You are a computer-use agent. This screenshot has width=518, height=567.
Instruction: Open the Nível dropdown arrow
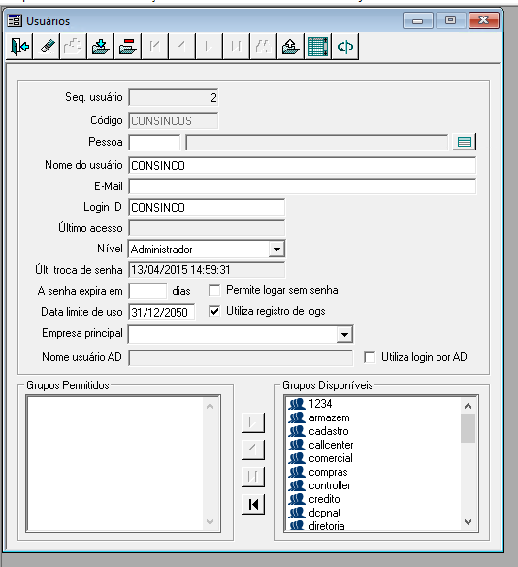point(276,250)
